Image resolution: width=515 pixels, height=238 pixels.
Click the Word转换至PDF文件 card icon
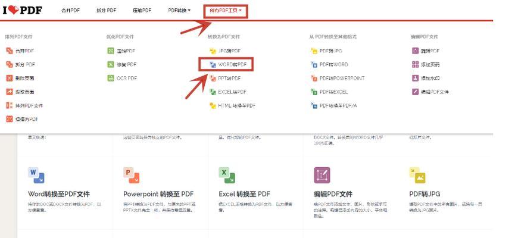click(36, 176)
